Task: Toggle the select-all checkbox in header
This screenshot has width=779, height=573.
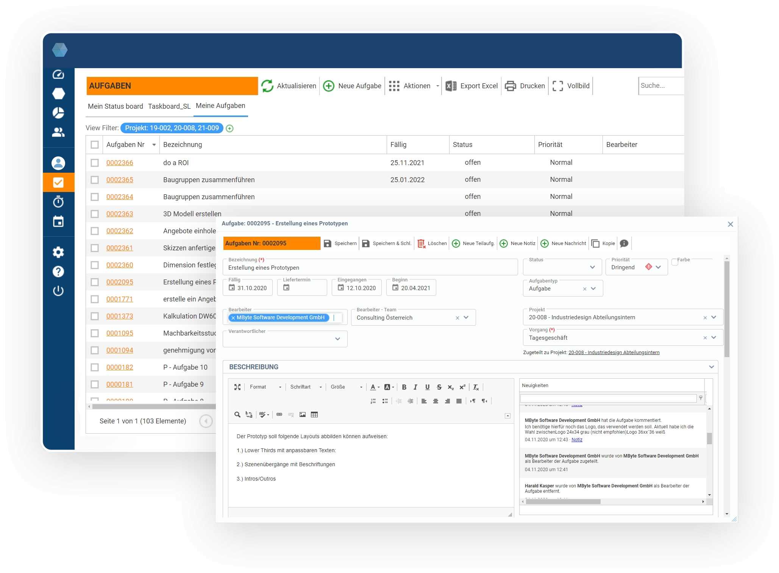Action: [95, 145]
